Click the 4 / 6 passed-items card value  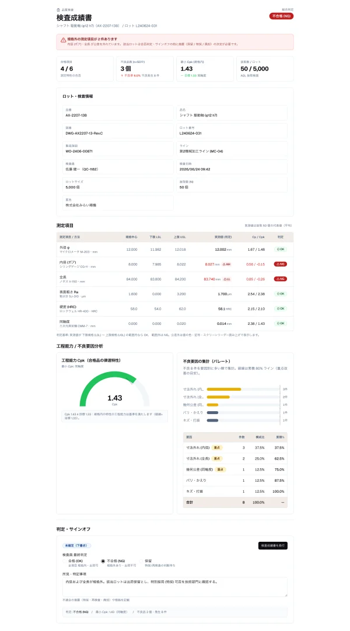tap(66, 69)
